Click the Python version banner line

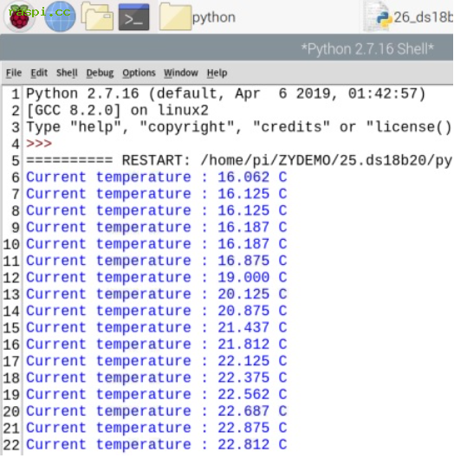coord(225,94)
